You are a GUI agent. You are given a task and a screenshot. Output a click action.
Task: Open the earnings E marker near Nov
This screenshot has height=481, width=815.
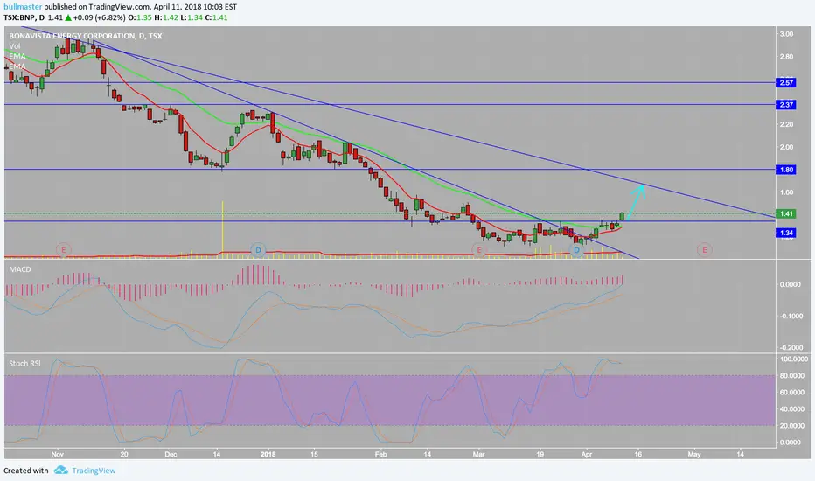[x=64, y=250]
